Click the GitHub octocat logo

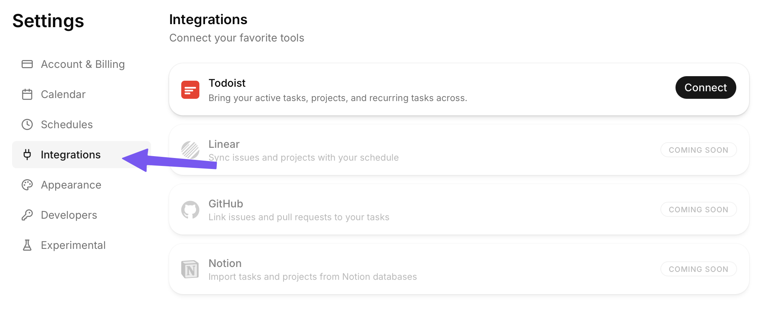tap(190, 210)
